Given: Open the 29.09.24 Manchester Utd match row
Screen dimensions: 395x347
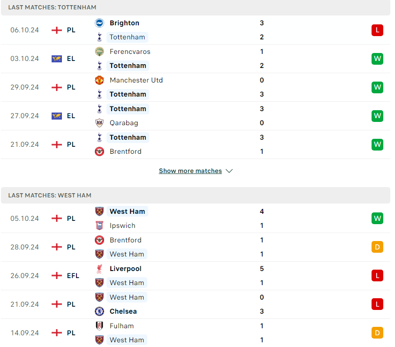Looking at the screenshot, I should [x=196, y=87].
